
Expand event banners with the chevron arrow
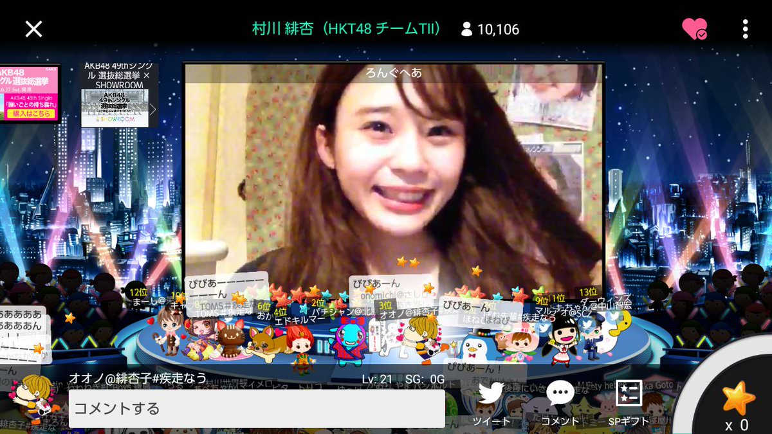point(153,108)
